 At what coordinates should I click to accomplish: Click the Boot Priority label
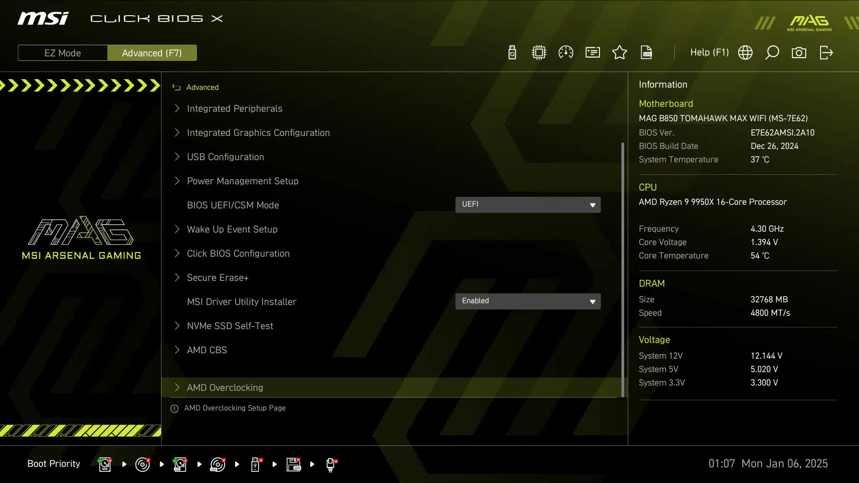(x=54, y=464)
